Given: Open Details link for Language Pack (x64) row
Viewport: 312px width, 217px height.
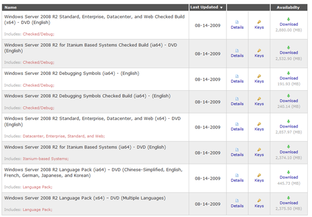Looking at the screenshot, I should 237,206.
